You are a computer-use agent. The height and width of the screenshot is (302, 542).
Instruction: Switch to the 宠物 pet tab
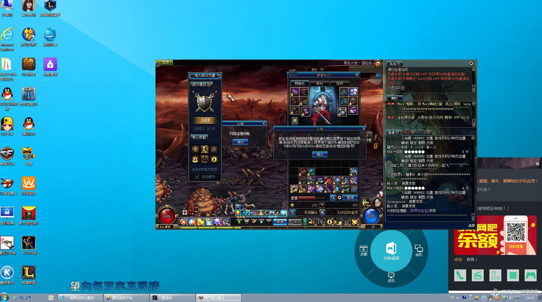tap(339, 83)
